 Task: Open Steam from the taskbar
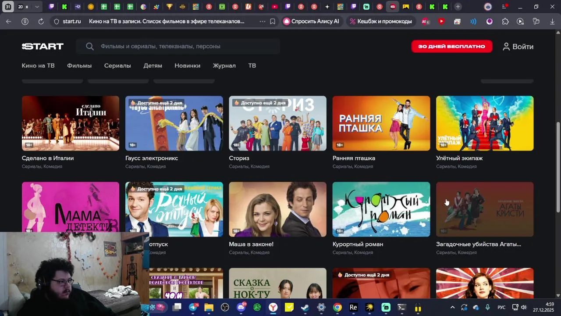[305, 307]
